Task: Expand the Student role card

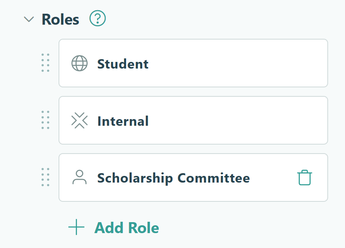Action: click(x=193, y=63)
